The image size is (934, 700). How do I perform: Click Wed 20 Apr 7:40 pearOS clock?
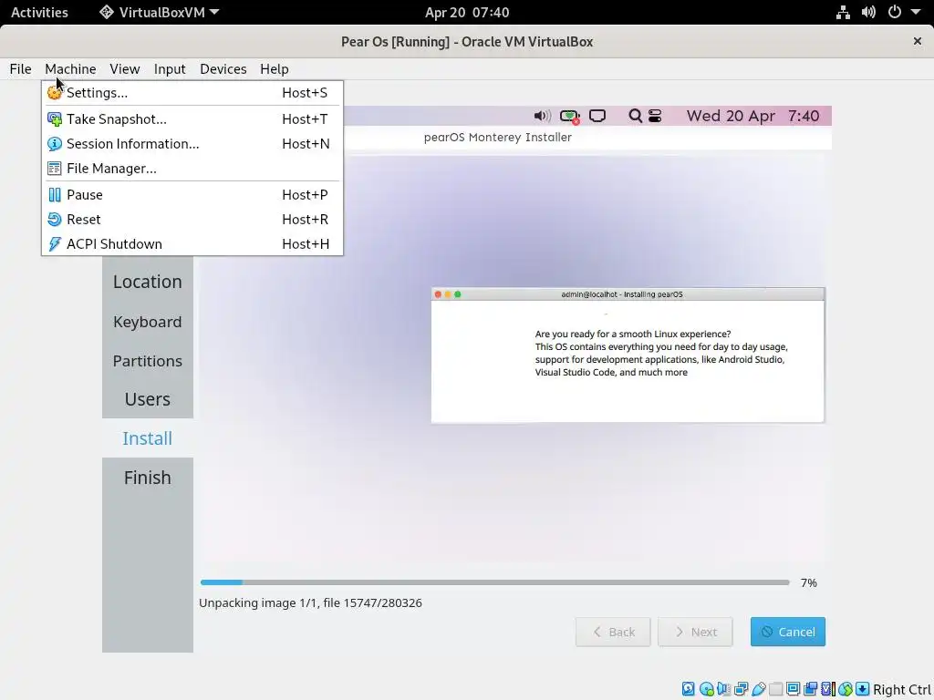point(752,116)
